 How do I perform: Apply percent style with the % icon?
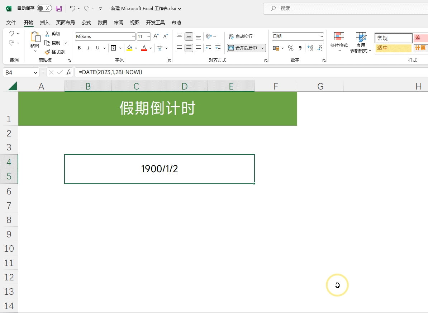pos(291,48)
